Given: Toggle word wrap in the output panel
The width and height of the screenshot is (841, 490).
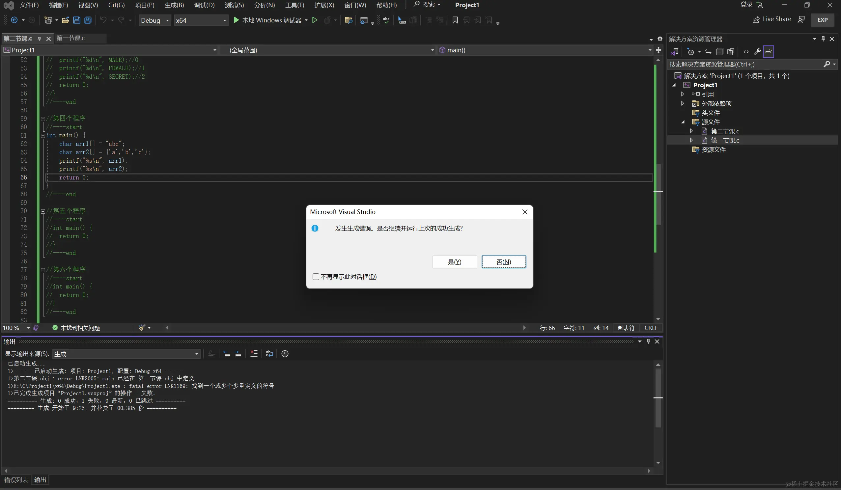Looking at the screenshot, I should (269, 354).
